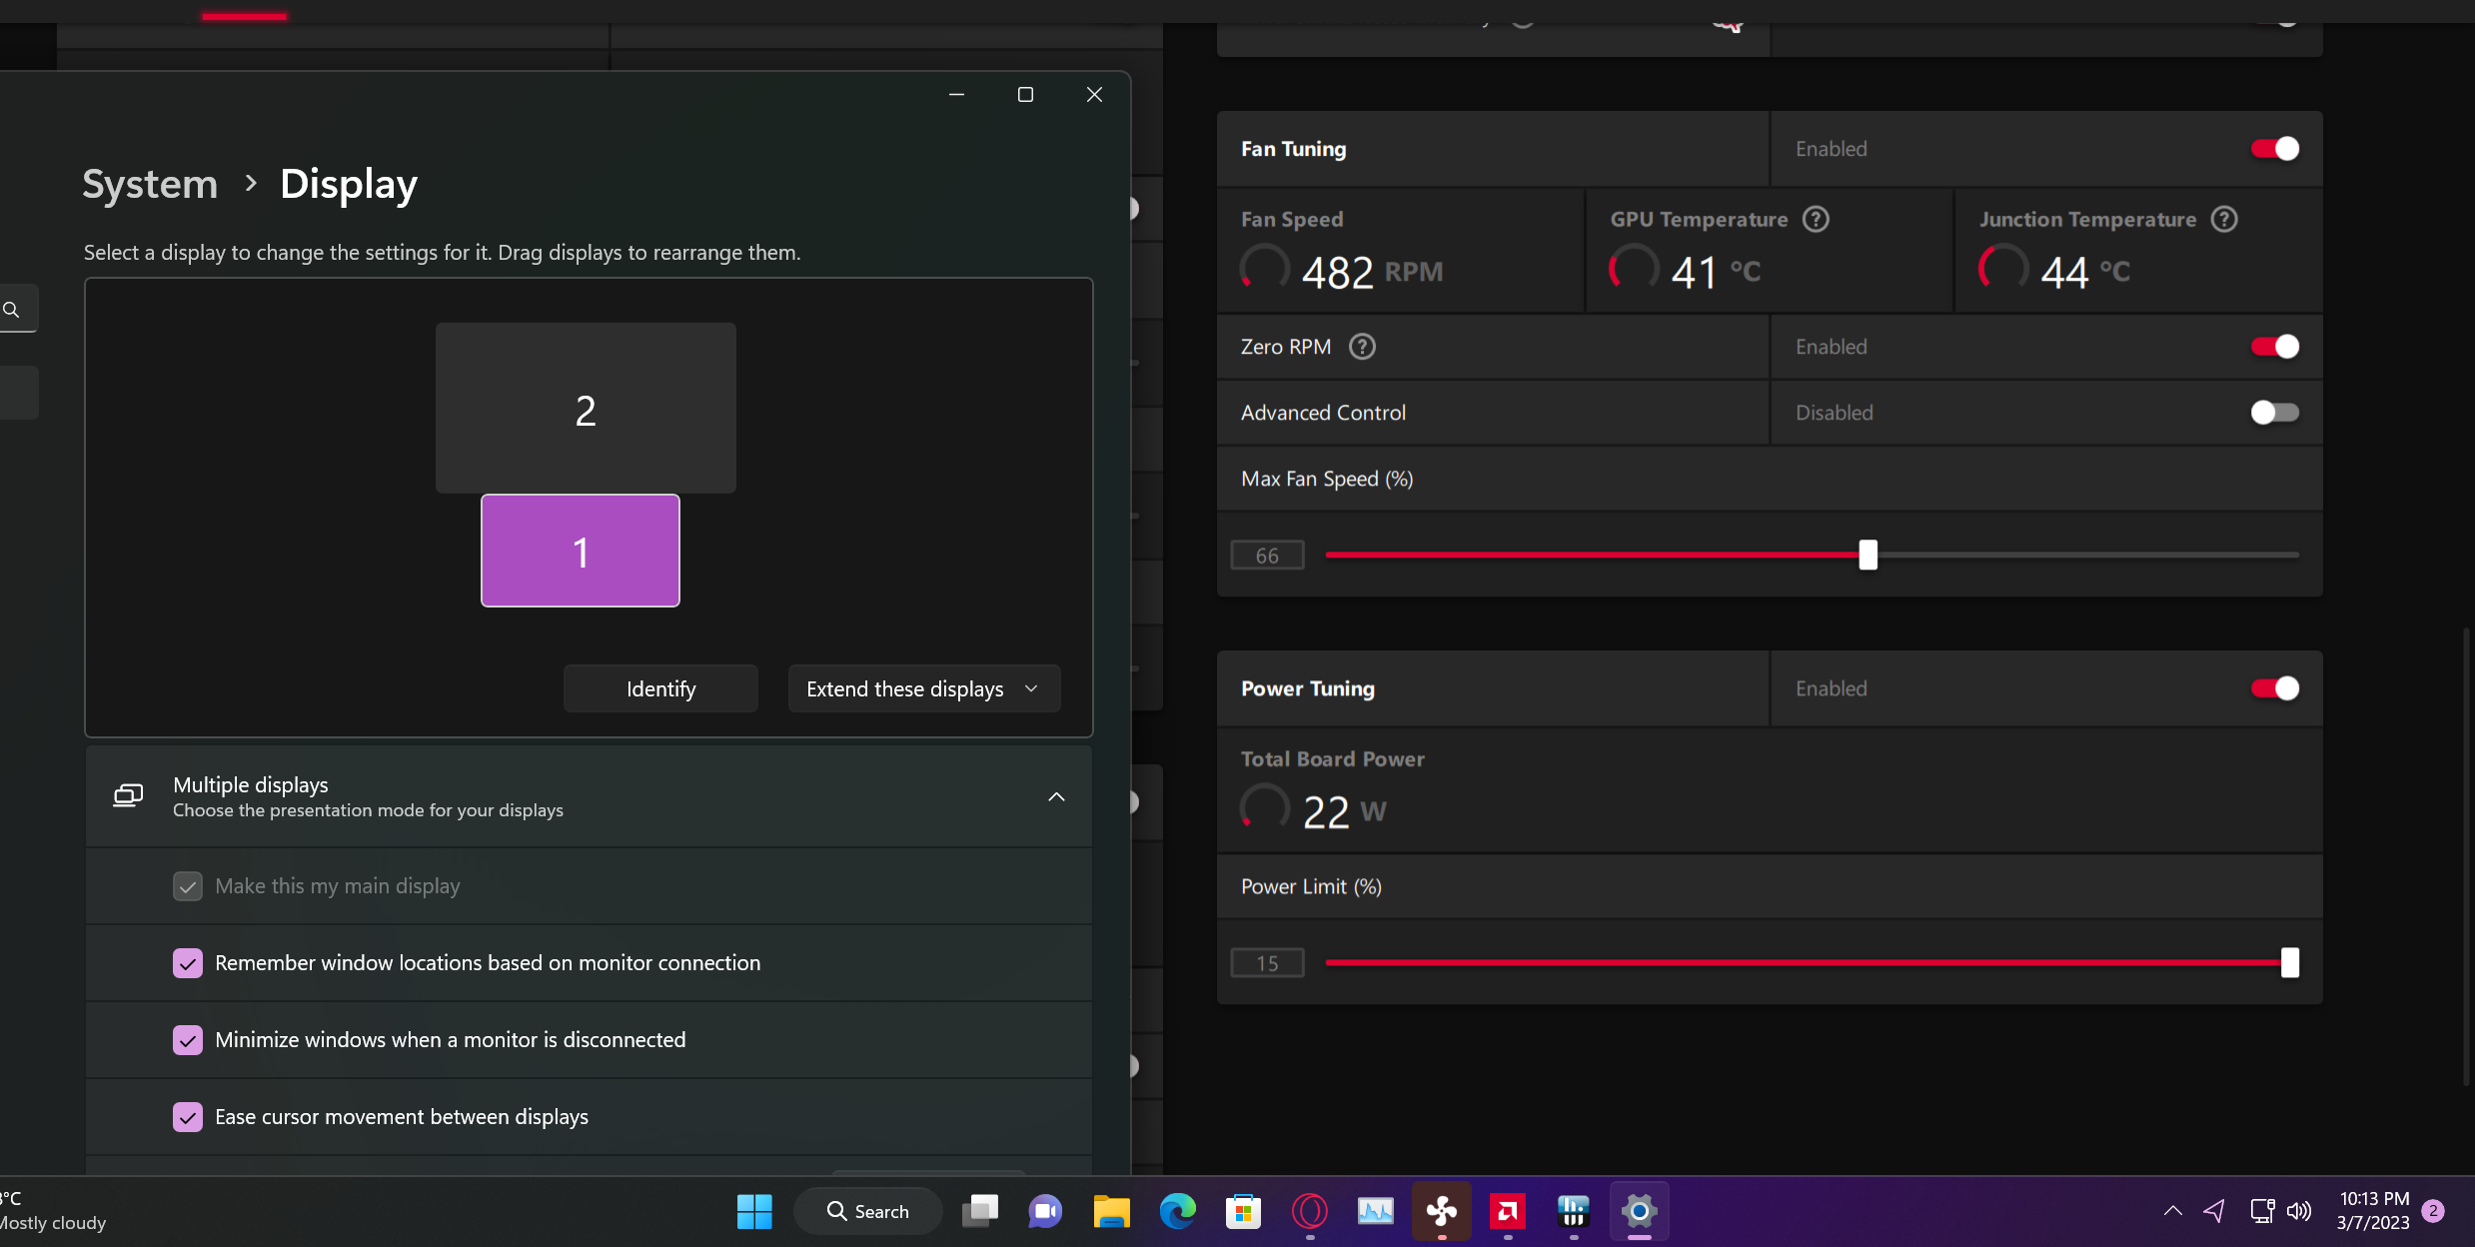
Task: Click the Power Limit value field
Action: click(x=1267, y=963)
